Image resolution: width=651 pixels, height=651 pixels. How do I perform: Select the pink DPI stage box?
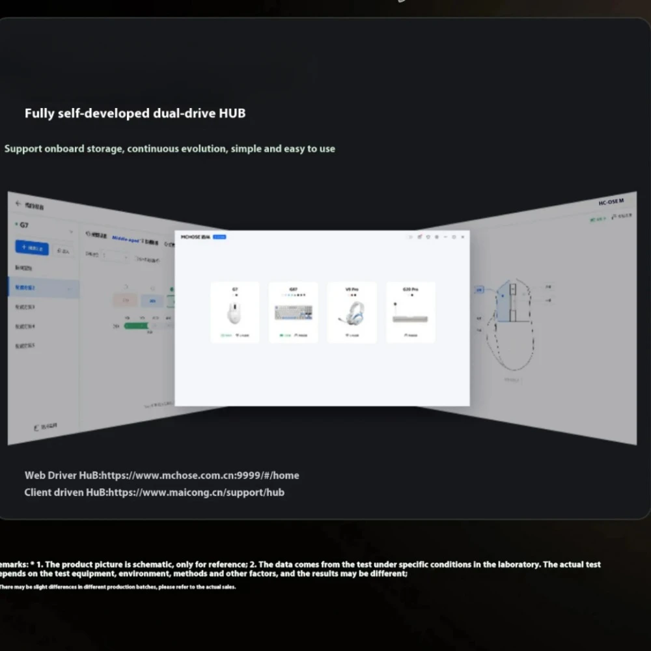click(x=126, y=299)
